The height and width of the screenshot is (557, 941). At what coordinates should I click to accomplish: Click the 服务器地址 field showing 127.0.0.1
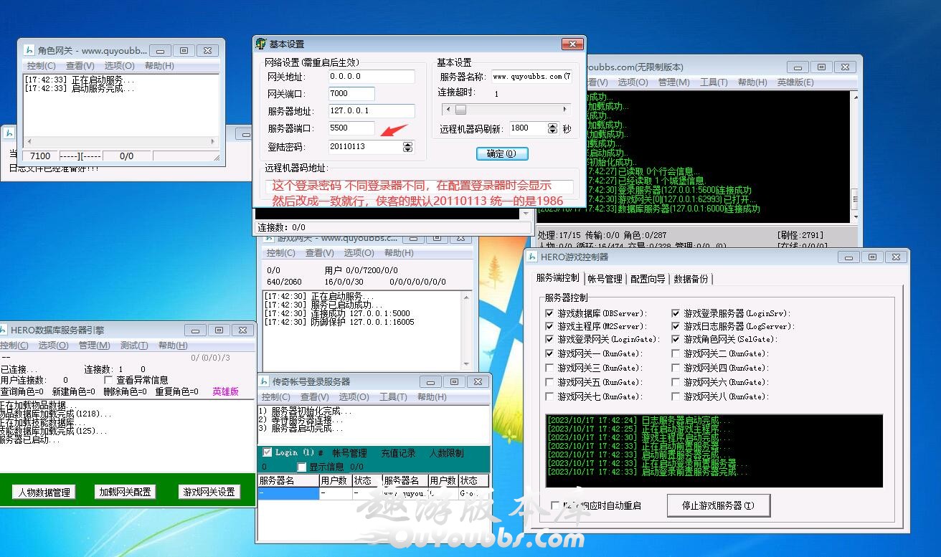372,111
